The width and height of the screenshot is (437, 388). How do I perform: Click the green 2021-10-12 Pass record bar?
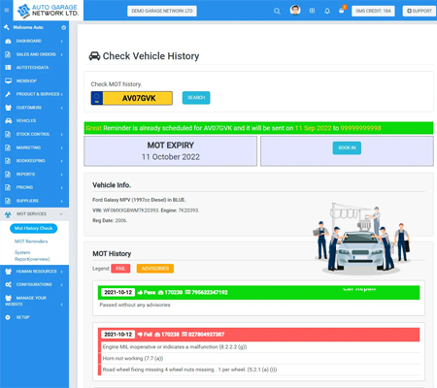point(258,292)
